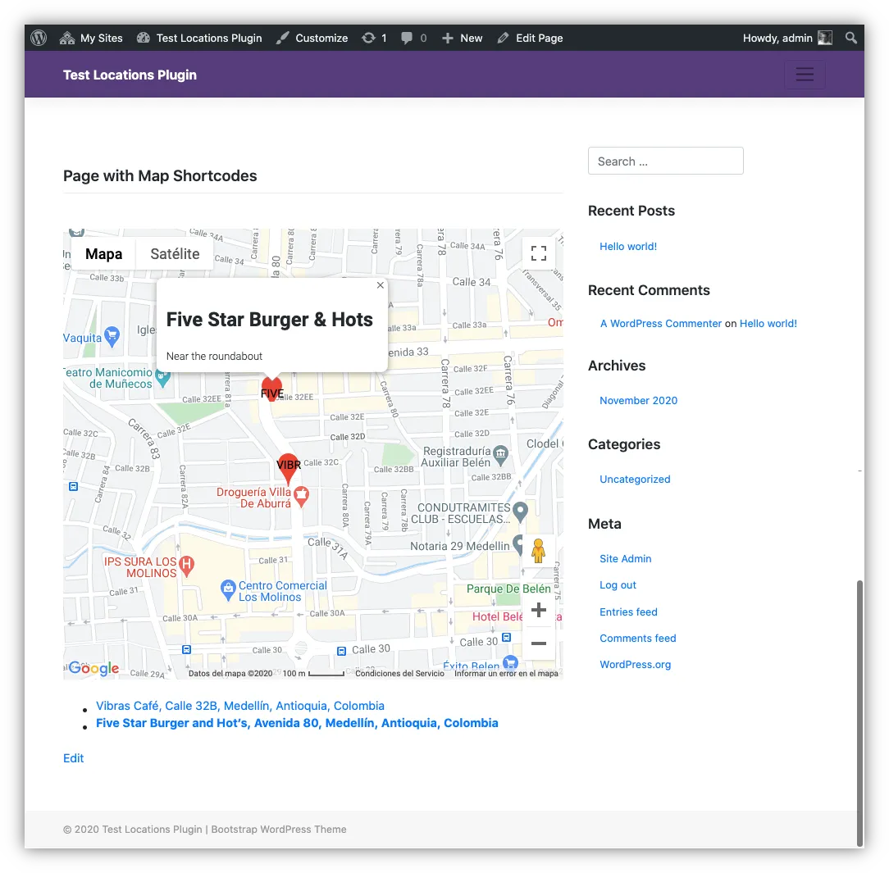889x873 pixels.
Task: Open the Hello world! recent post
Action: [x=628, y=247]
